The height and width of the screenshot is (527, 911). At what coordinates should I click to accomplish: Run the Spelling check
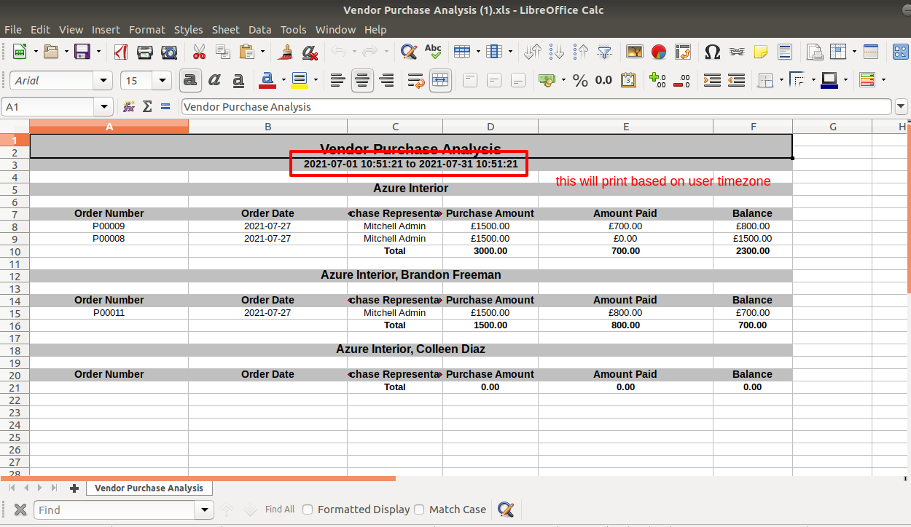[433, 52]
